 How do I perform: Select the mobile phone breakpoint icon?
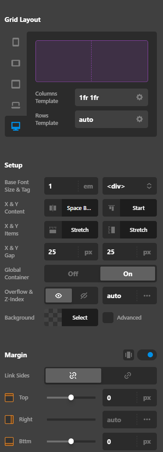click(16, 43)
